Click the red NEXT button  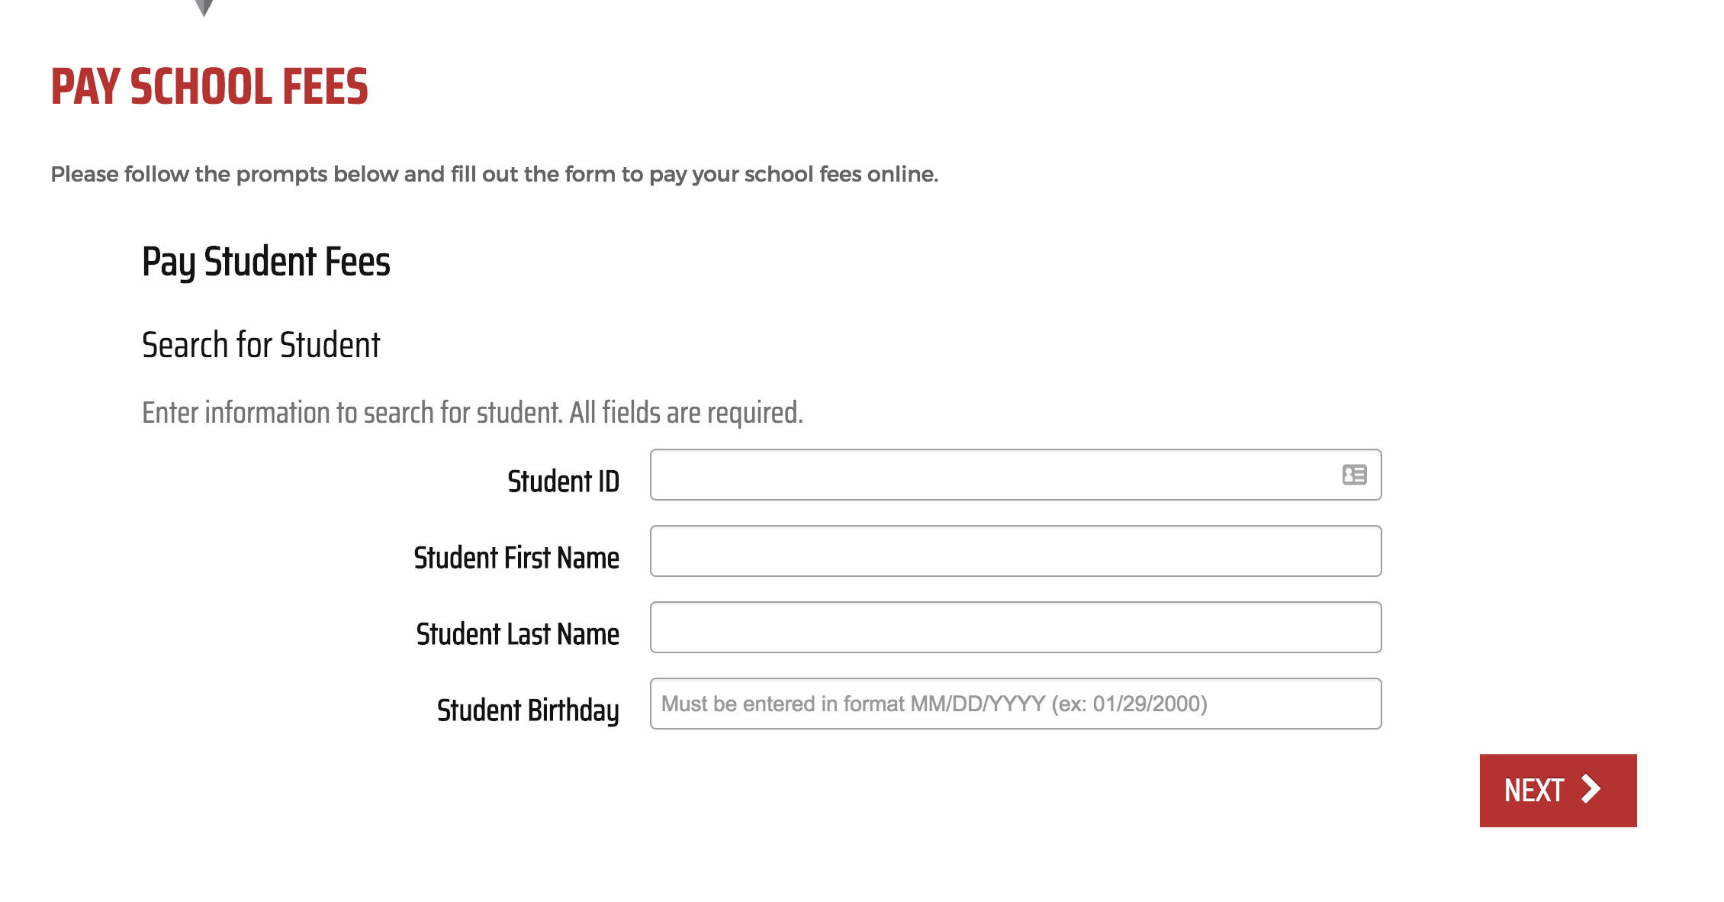pyautogui.click(x=1558, y=791)
